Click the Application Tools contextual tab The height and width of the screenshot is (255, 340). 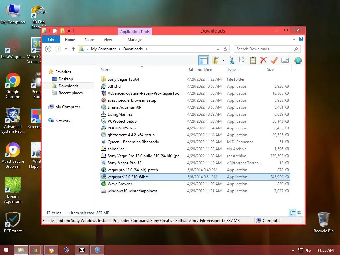tap(135, 32)
